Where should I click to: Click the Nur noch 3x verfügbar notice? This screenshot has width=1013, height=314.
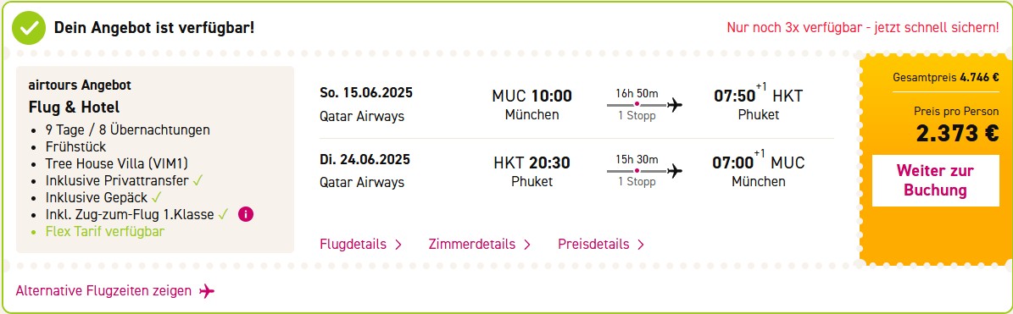pos(863,28)
